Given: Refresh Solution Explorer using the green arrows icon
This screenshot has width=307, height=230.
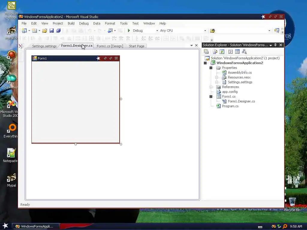Looking at the screenshot, I should pyautogui.click(x=222, y=52).
